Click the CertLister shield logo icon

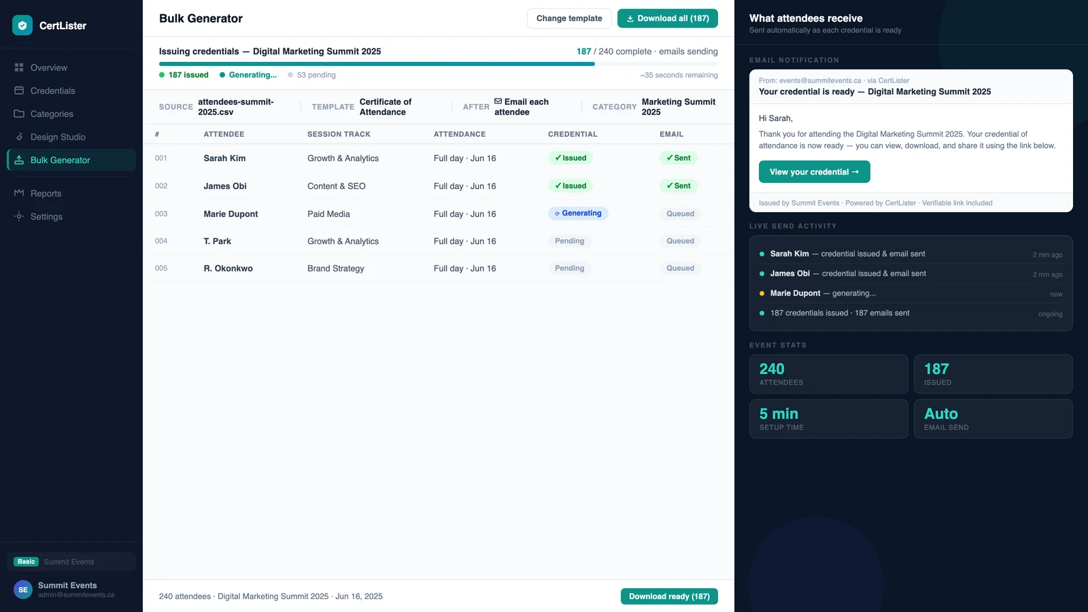[x=22, y=25]
